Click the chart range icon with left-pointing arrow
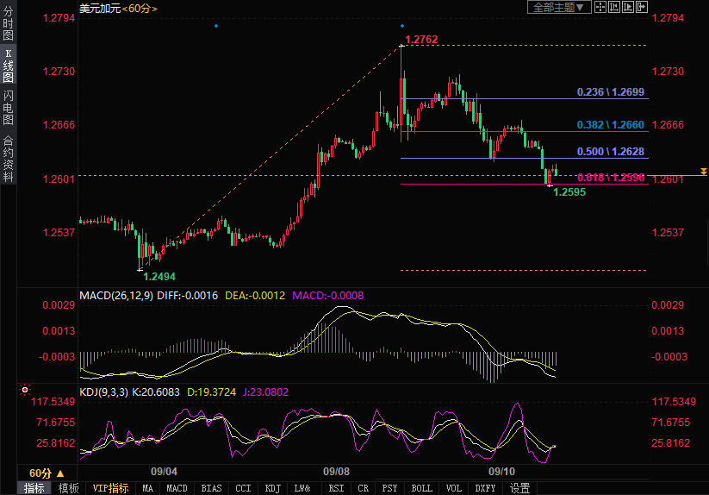This screenshot has width=709, height=495. (613, 7)
